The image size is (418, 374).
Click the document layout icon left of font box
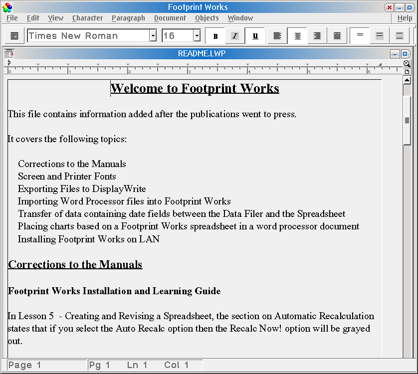14,36
